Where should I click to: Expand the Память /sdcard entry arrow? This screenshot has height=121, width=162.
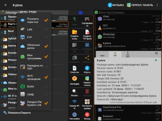[2, 18]
